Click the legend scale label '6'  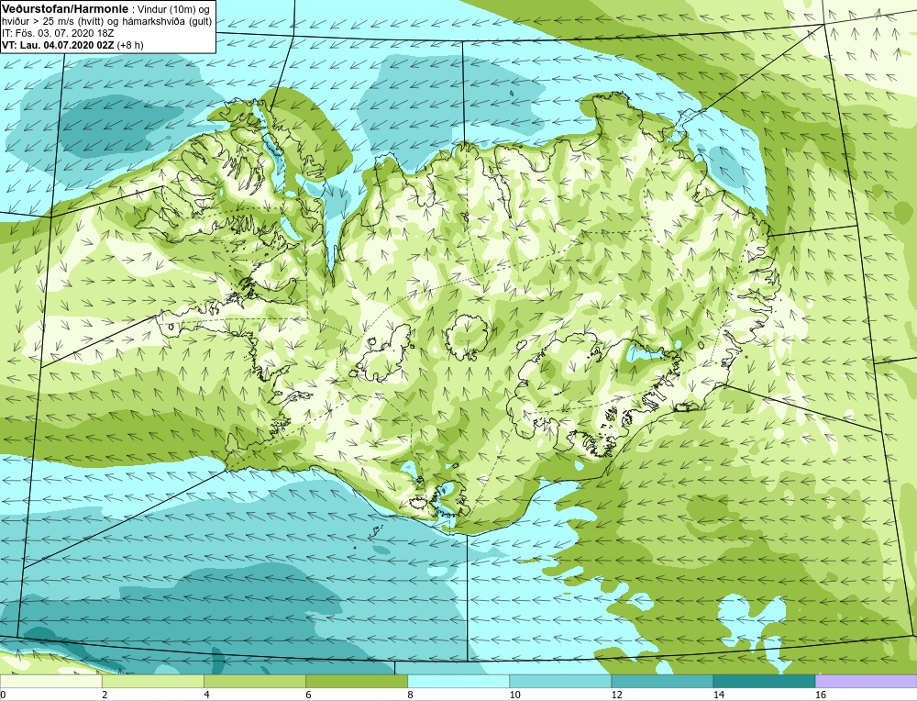(308, 695)
